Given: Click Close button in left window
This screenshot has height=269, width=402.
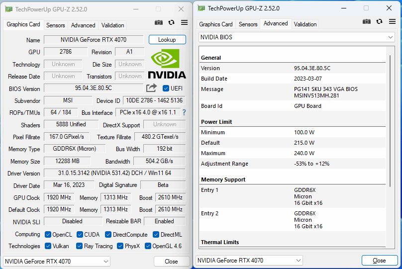Looking at the screenshot, I should (x=171, y=262).
